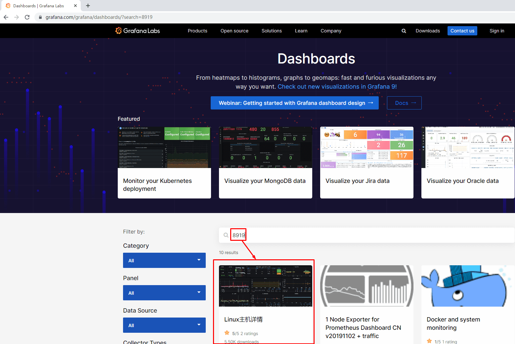Open the Jira data featured thumbnail
Image resolution: width=515 pixels, height=344 pixels.
(367, 147)
